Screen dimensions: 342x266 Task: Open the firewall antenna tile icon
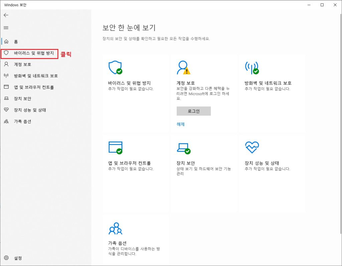[x=252, y=68]
